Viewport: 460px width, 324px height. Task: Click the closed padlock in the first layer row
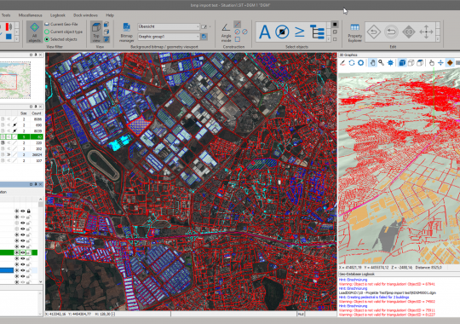[28, 211]
